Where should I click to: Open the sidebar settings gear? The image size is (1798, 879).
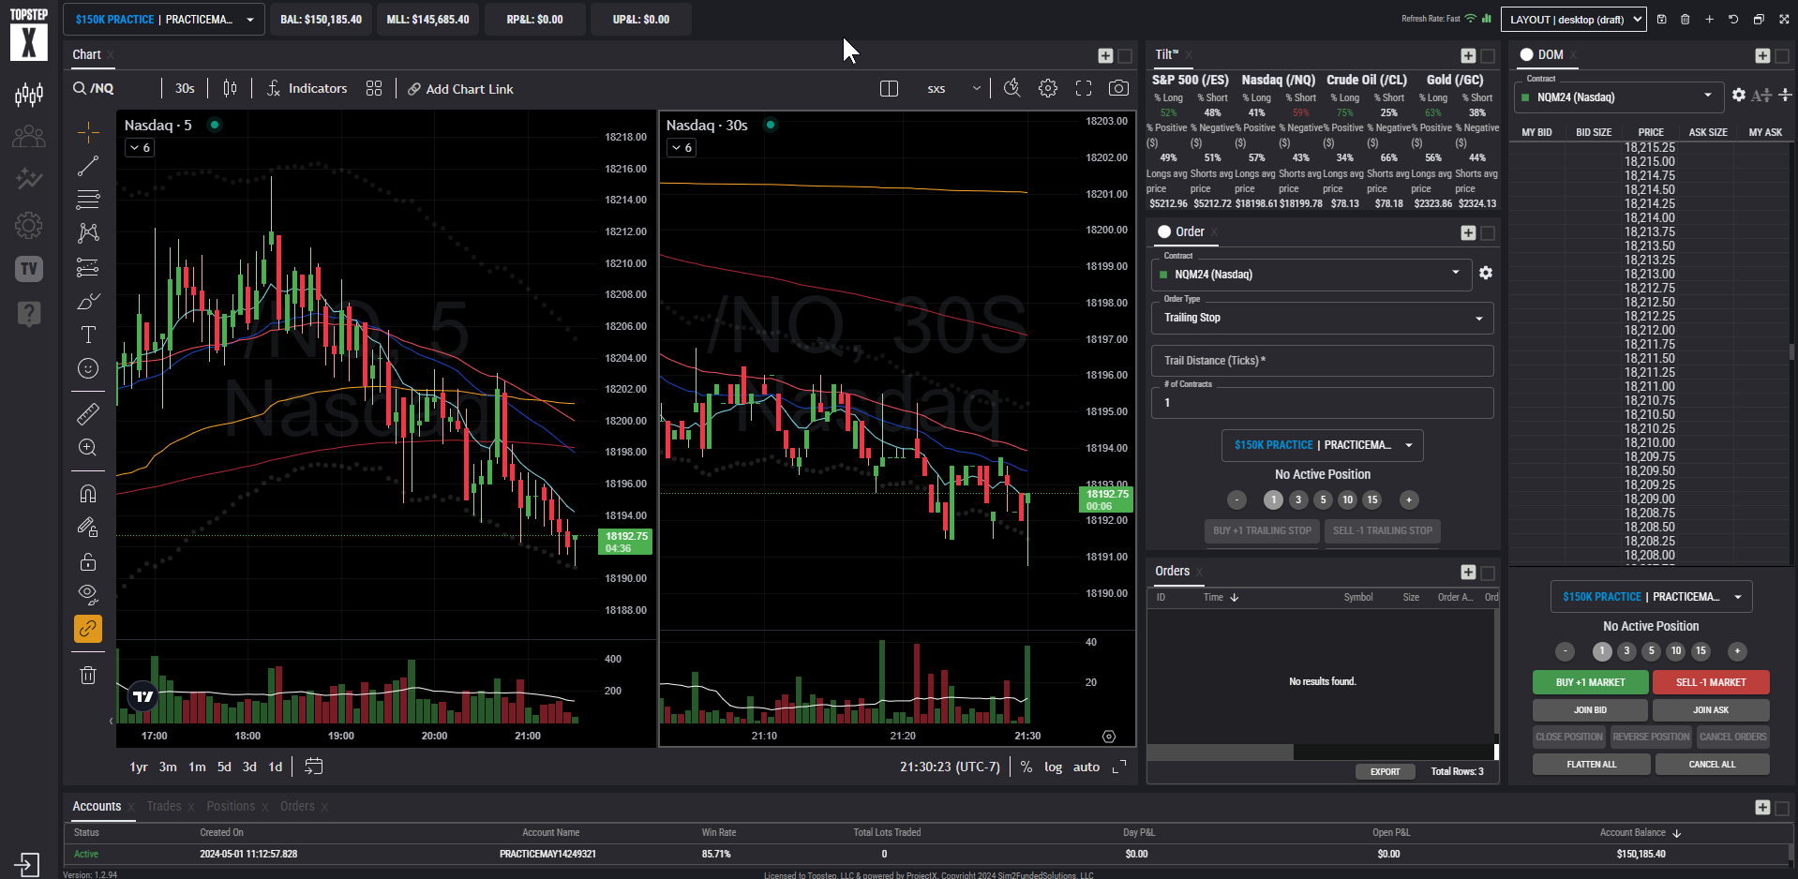pyautogui.click(x=29, y=225)
